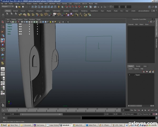Create a new scene from status line

pyautogui.click(x=16, y=7)
